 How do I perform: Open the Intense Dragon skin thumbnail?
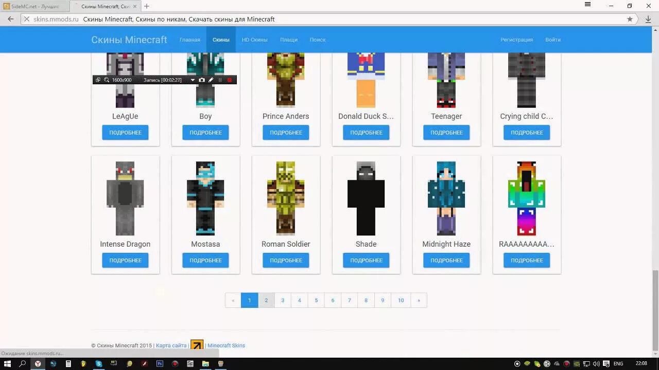125,198
